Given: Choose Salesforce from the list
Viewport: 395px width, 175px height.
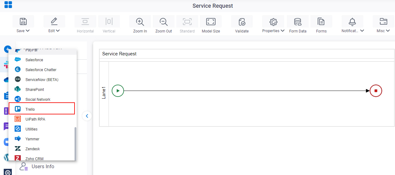Looking at the screenshot, I should [42, 60].
